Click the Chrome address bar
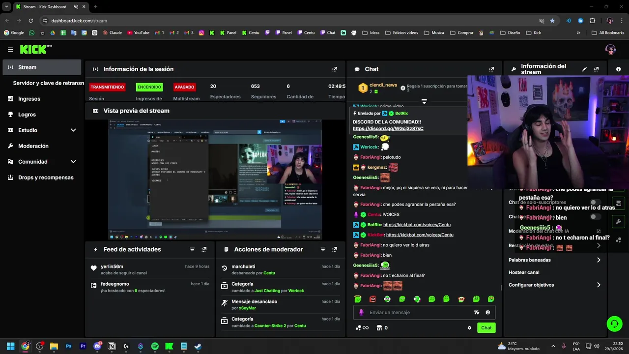This screenshot has height=354, width=629. 290,21
